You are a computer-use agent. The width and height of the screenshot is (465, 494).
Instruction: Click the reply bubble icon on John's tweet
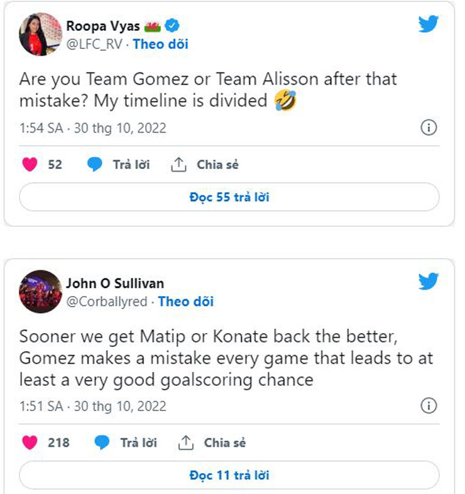tap(102, 442)
